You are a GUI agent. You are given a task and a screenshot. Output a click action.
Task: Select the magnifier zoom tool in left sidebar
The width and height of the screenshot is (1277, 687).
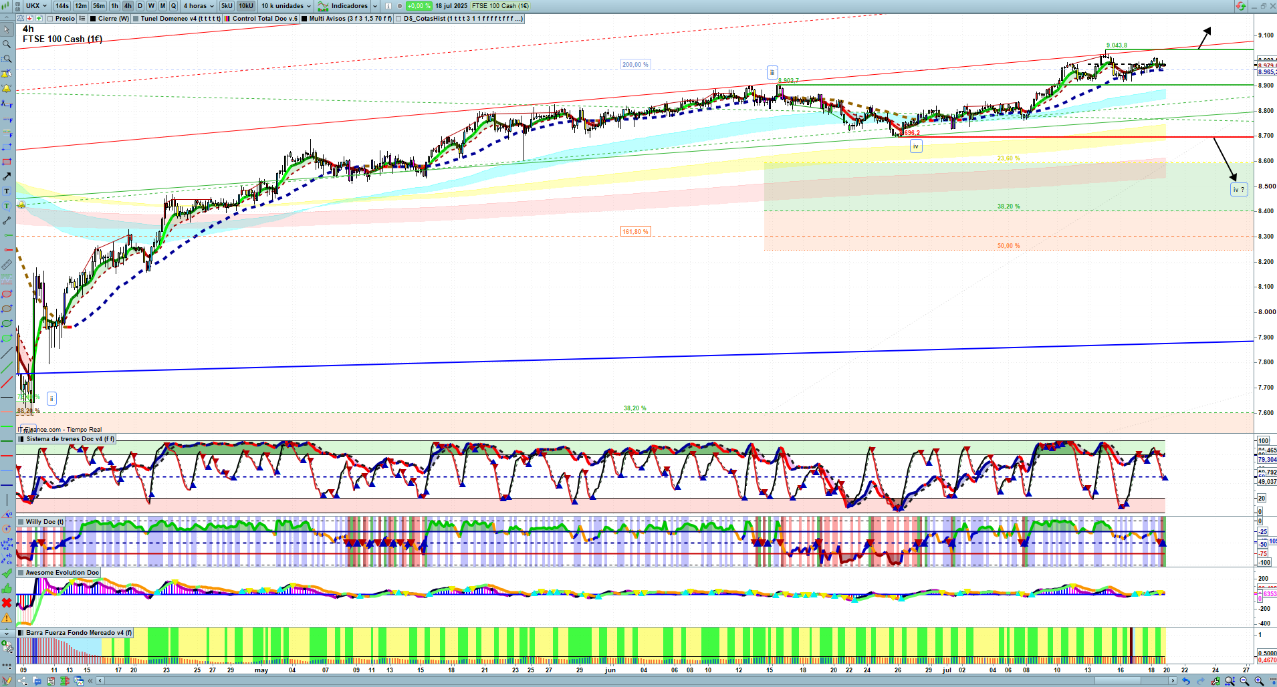point(7,44)
